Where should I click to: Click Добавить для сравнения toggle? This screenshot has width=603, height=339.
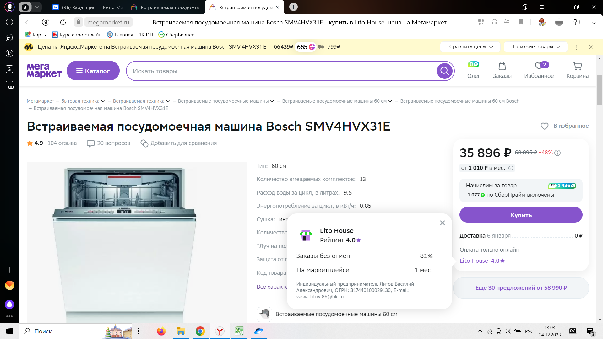(x=178, y=143)
